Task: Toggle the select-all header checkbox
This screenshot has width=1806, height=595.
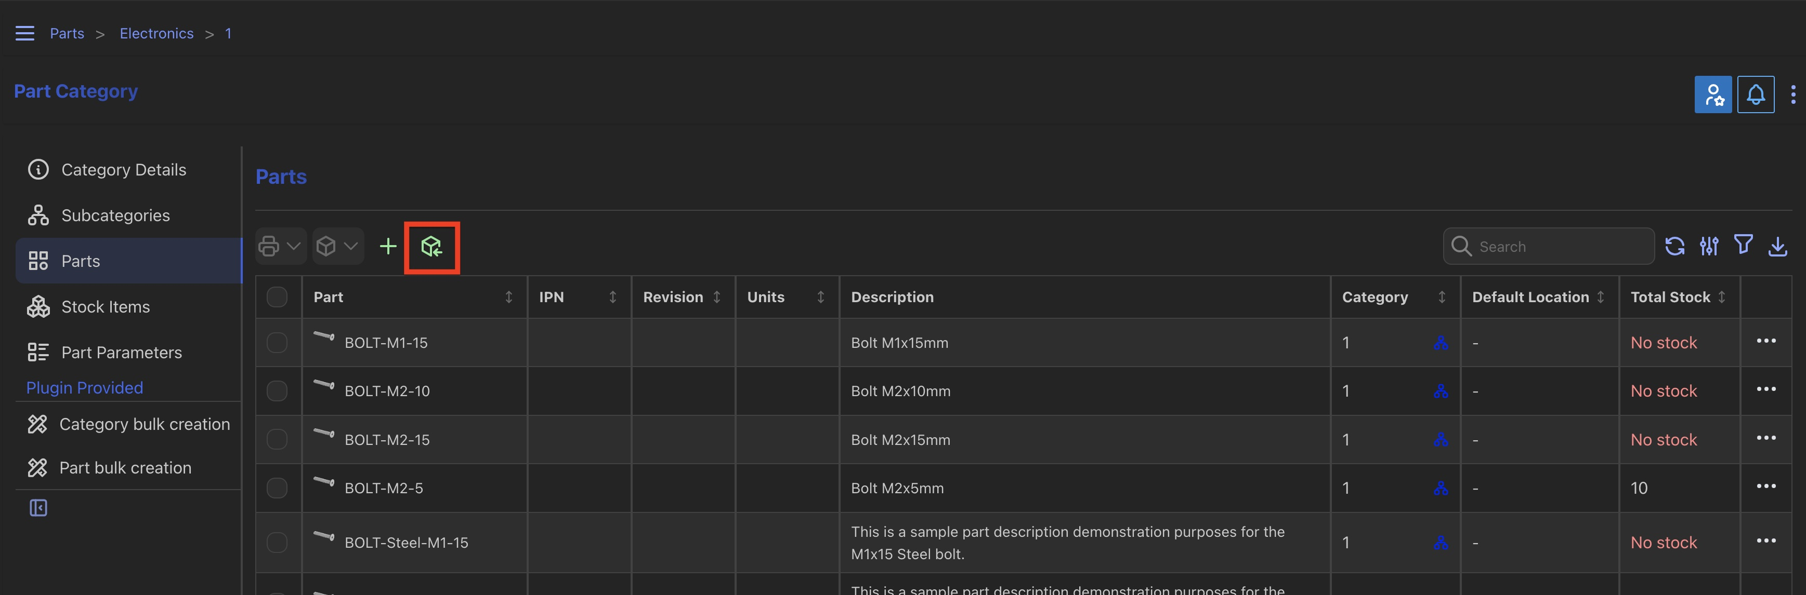Action: tap(277, 297)
